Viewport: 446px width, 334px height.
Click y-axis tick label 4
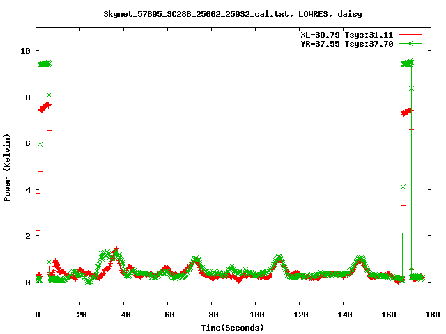28,190
